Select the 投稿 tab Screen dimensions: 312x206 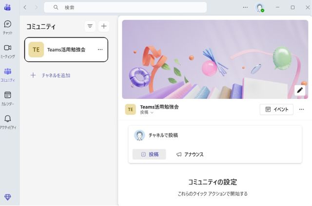point(149,154)
